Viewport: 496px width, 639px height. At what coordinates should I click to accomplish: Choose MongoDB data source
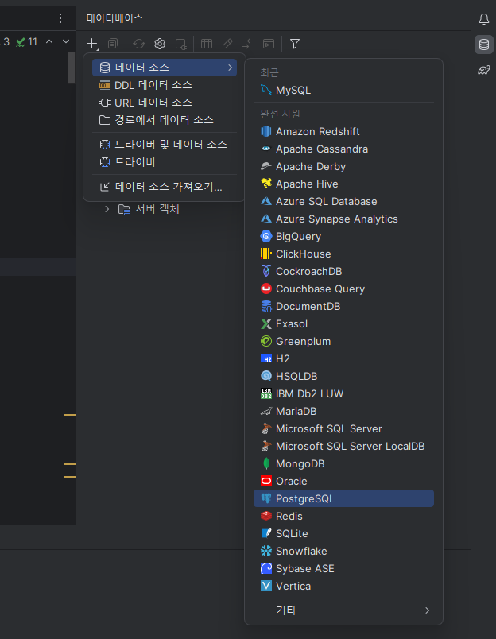[x=343, y=464]
